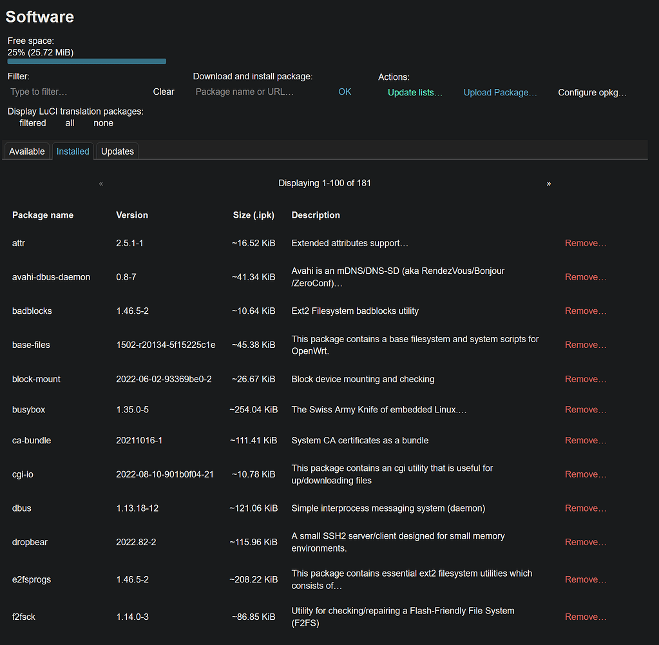Switch to the Available tab
This screenshot has width=659, height=645.
tap(26, 151)
